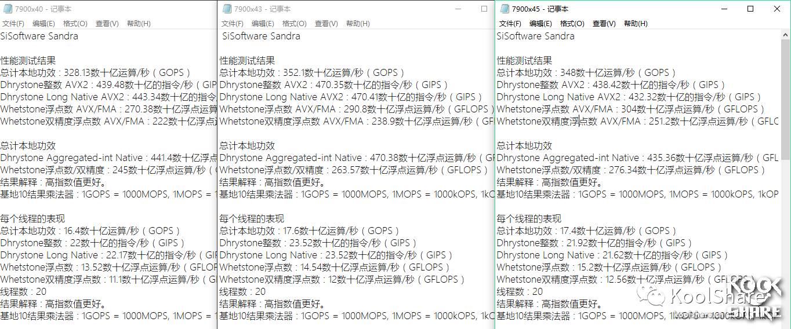The image size is (791, 329).
Task: Maximize the 7900x45 Notepad window
Action: click(750, 9)
